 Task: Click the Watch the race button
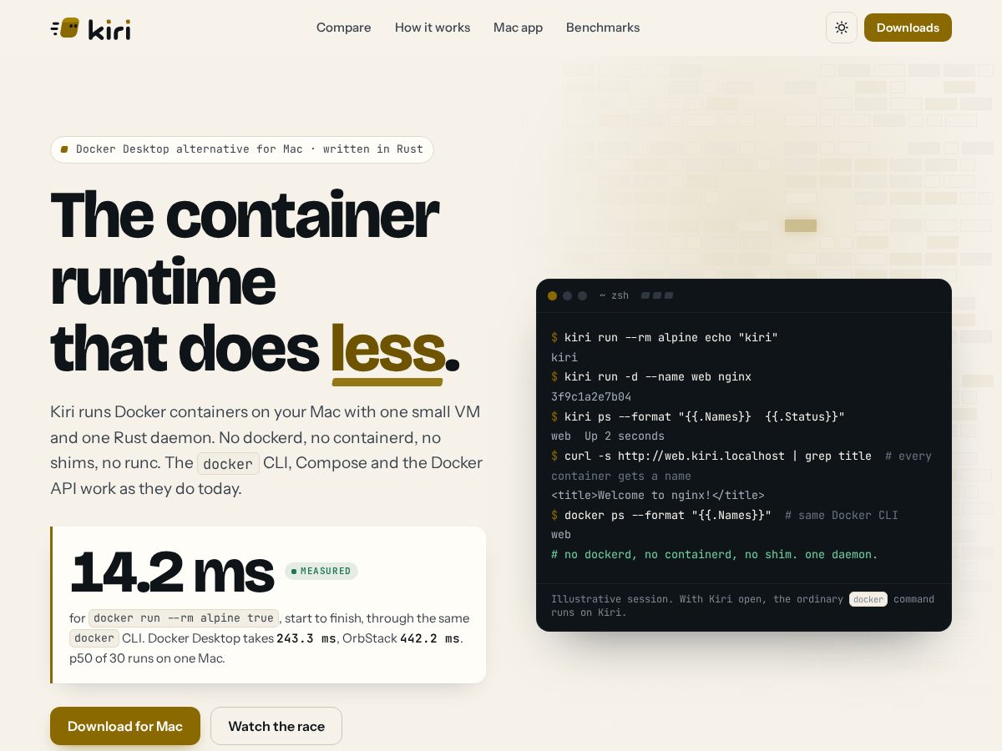click(276, 726)
